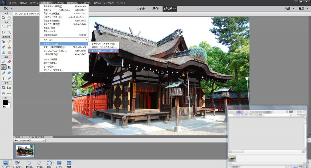Click the Rotate (回転) icon
The width and height of the screenshot is (311, 168).
tap(50, 163)
